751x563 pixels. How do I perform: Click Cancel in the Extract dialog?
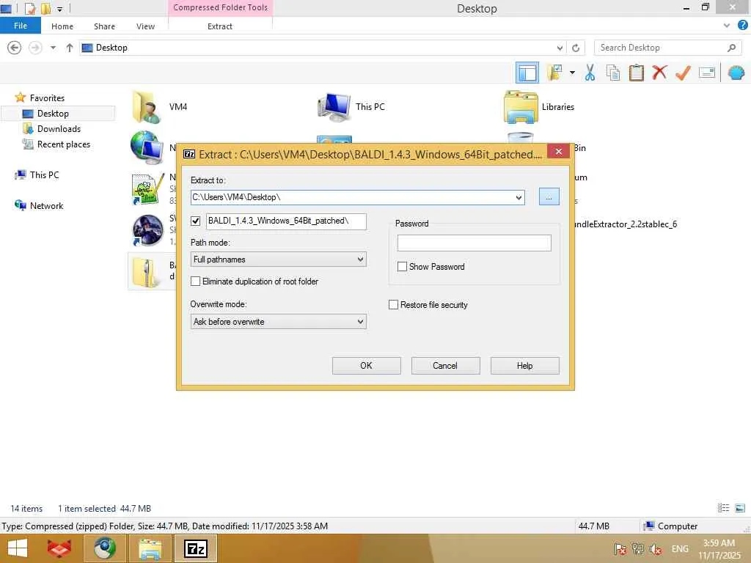[x=445, y=366]
